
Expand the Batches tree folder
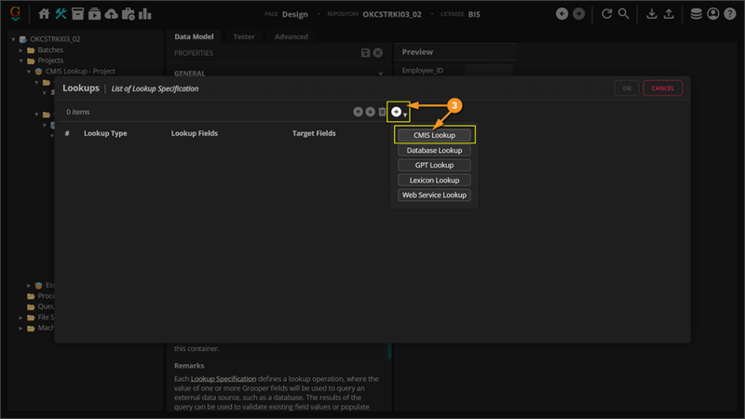tap(21, 50)
